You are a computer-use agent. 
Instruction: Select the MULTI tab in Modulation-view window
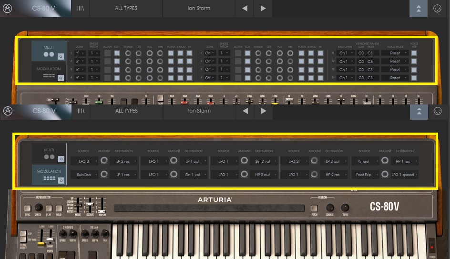pos(49,153)
